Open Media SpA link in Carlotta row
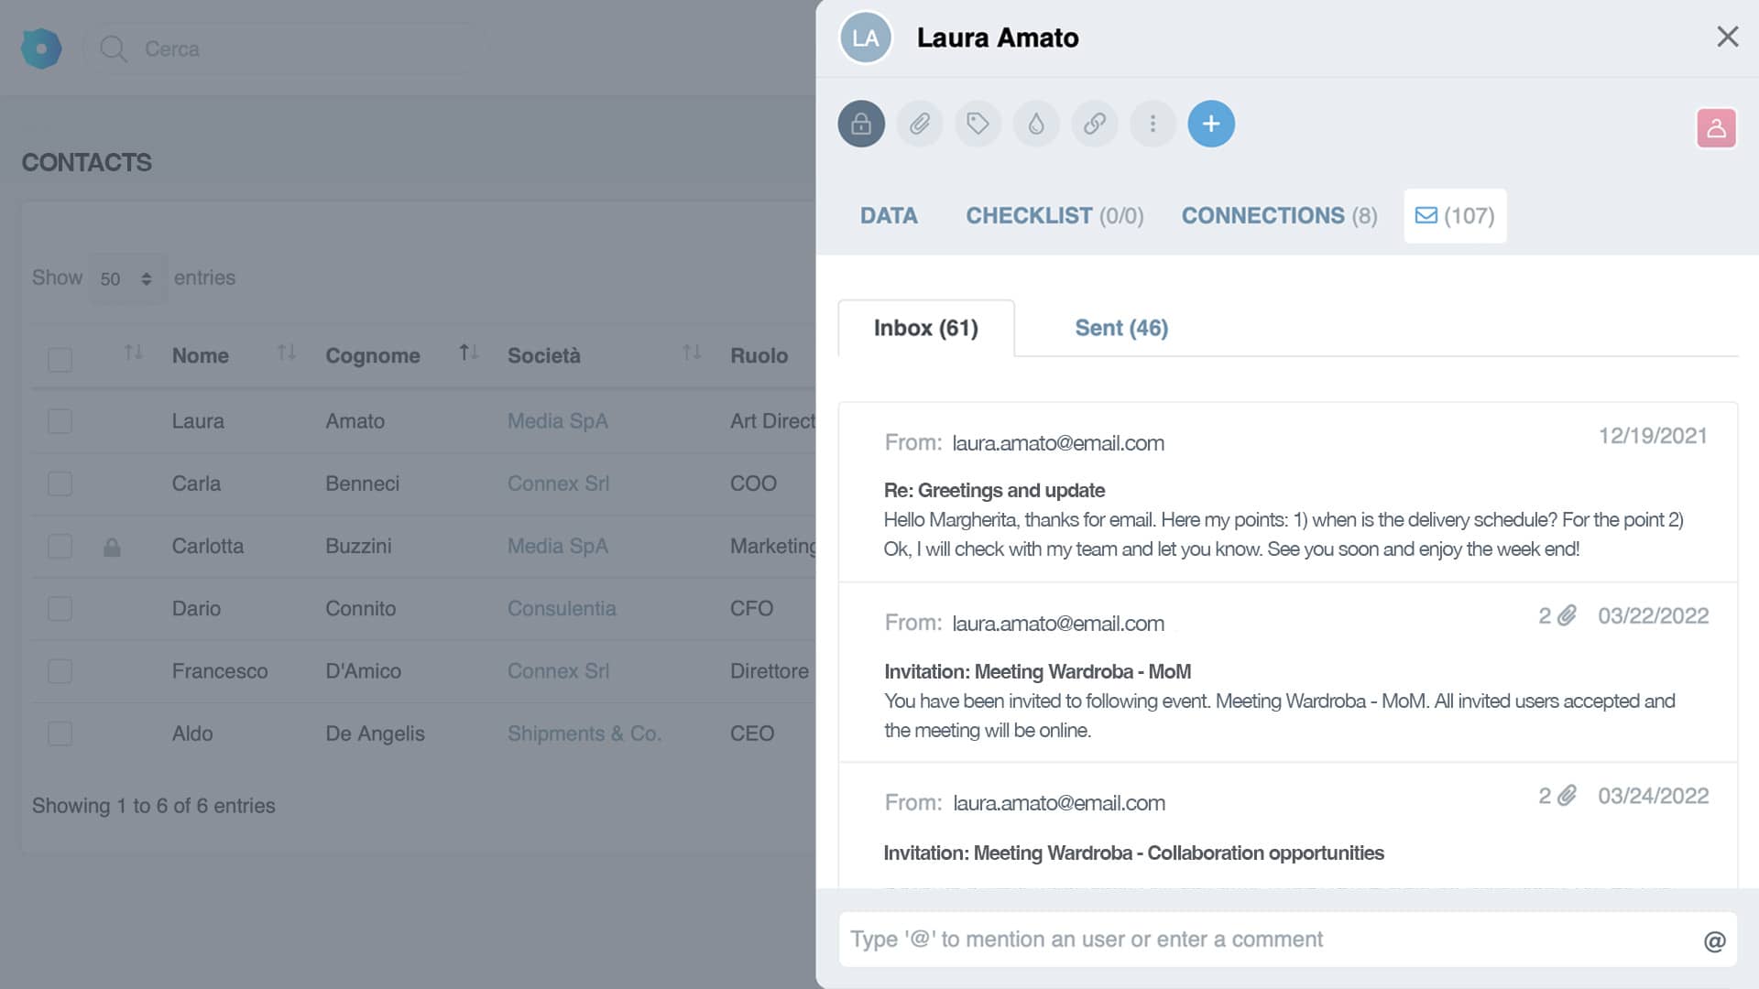This screenshot has width=1759, height=989. (x=557, y=547)
